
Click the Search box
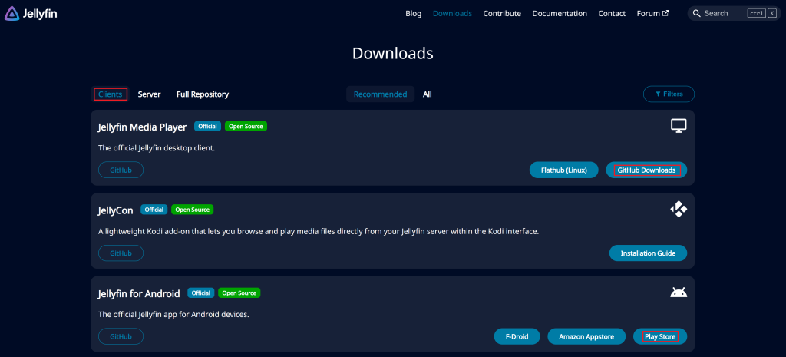coord(734,14)
